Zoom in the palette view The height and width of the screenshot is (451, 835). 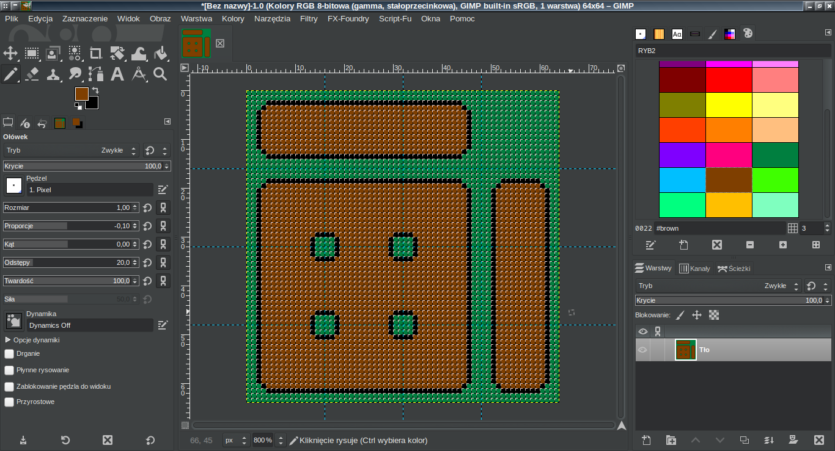pos(783,245)
